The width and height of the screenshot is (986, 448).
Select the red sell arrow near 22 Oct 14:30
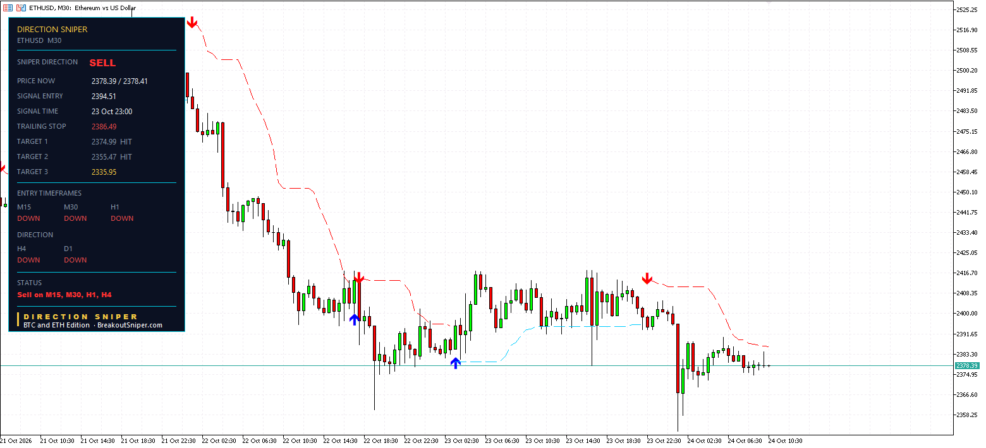click(359, 278)
